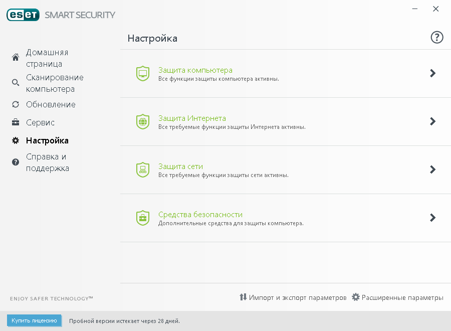
Task: Click text "Все функции защиты компьютера активны."
Action: [218, 79]
